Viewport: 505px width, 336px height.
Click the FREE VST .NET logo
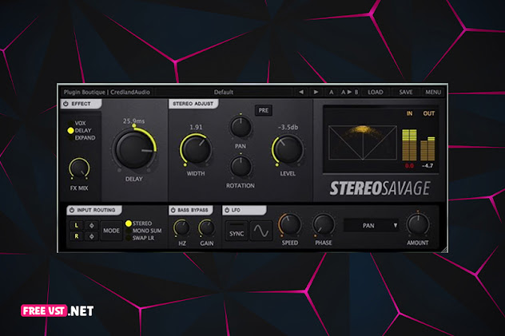click(x=58, y=311)
